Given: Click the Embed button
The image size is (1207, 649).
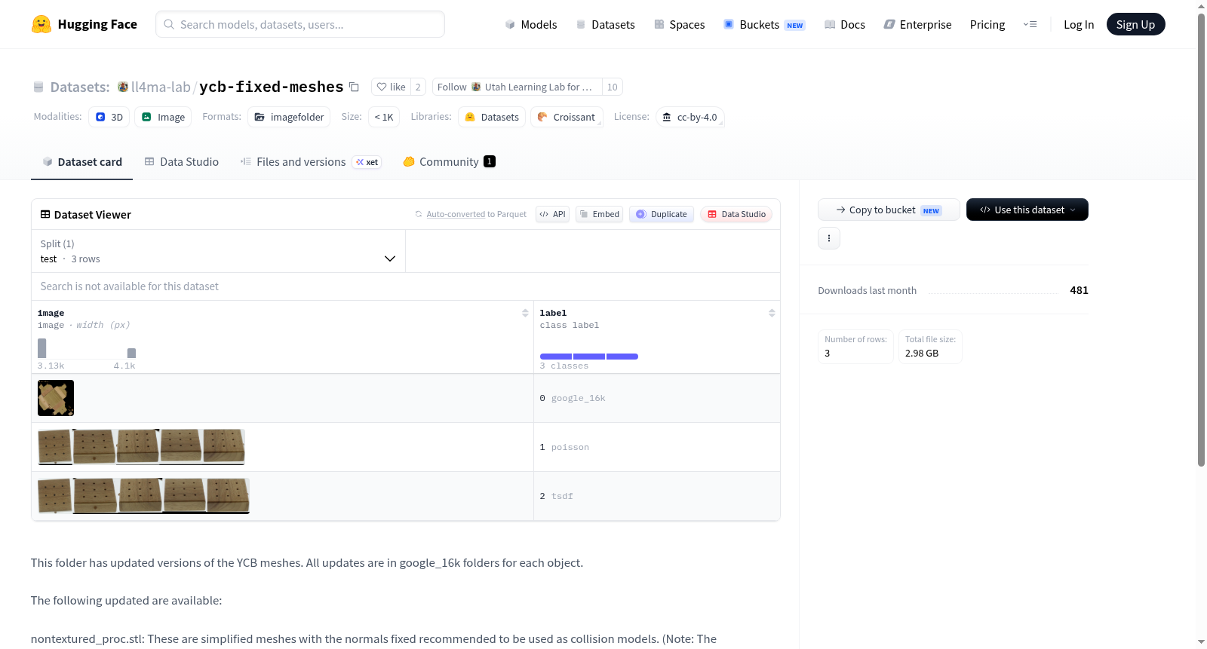Looking at the screenshot, I should click(599, 214).
